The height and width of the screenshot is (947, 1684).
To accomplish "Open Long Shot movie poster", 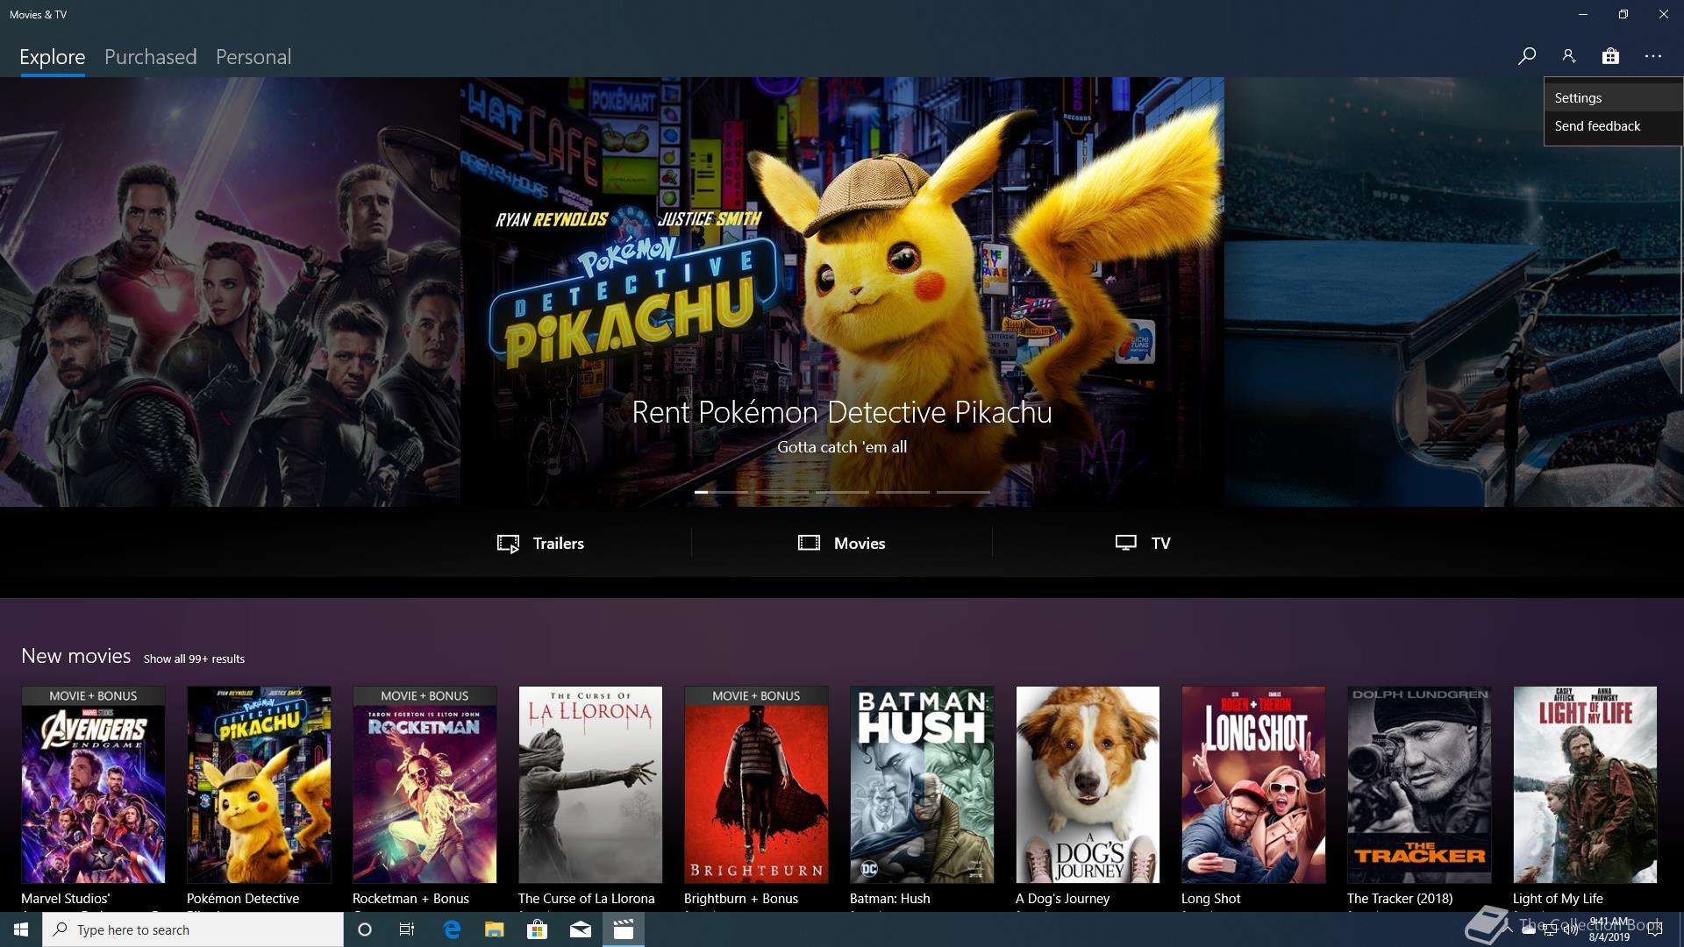I will pos(1253,785).
